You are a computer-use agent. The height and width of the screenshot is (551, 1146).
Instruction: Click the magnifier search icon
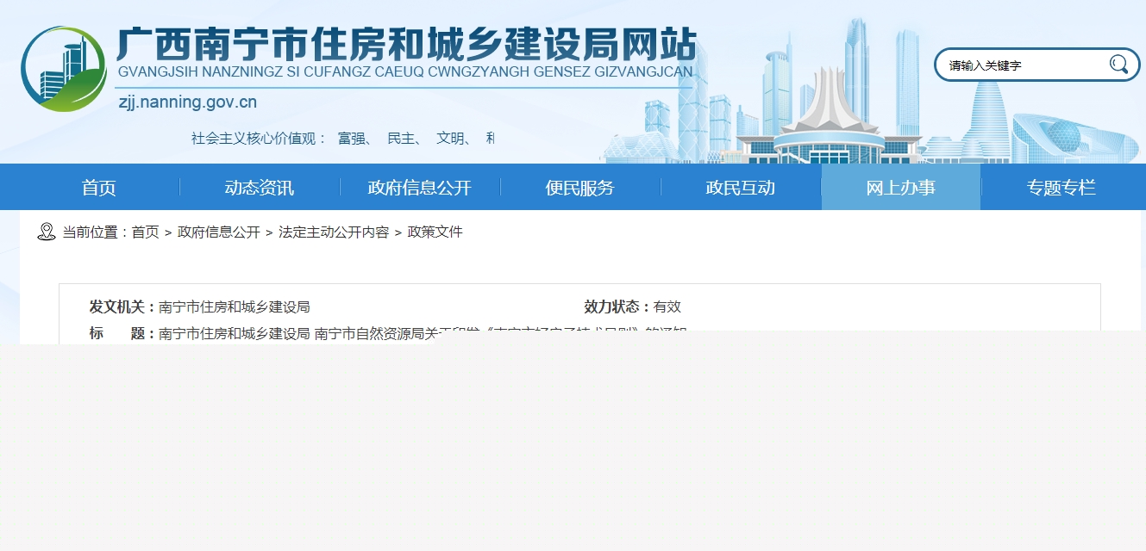(1118, 65)
